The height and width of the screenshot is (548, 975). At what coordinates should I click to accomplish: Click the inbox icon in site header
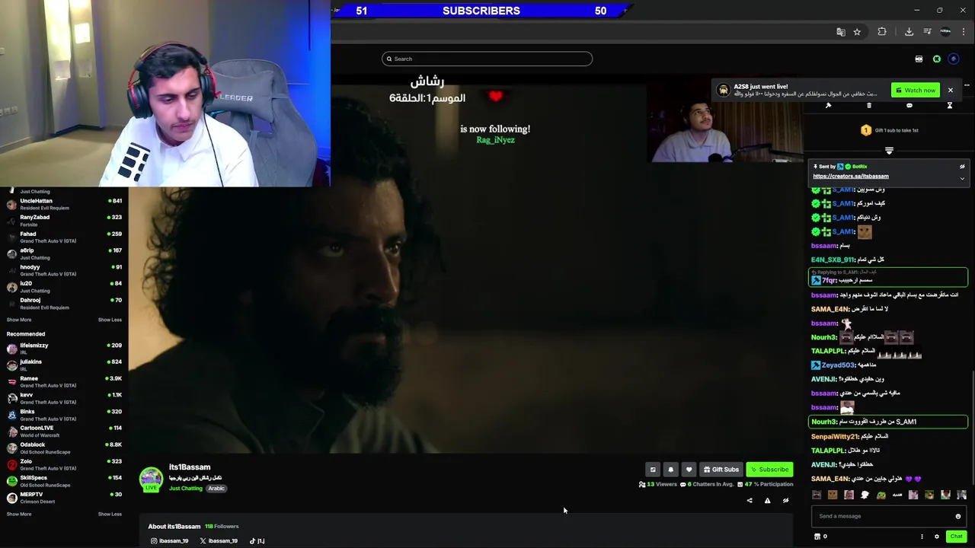919,59
